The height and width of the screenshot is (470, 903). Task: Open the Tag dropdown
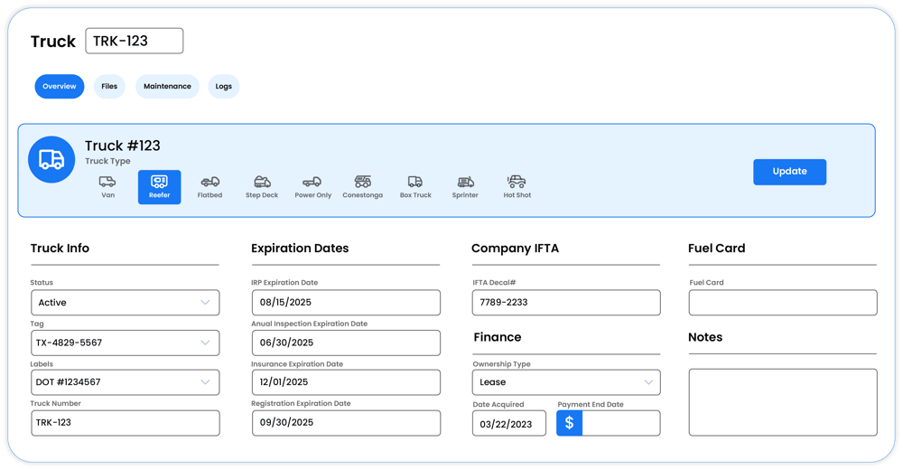pos(125,343)
